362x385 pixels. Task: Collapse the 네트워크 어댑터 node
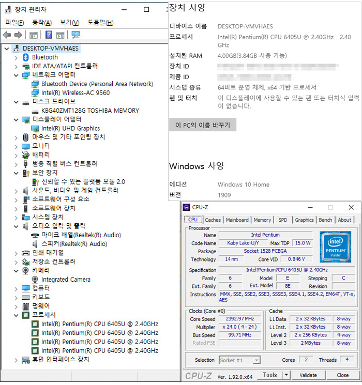point(16,75)
